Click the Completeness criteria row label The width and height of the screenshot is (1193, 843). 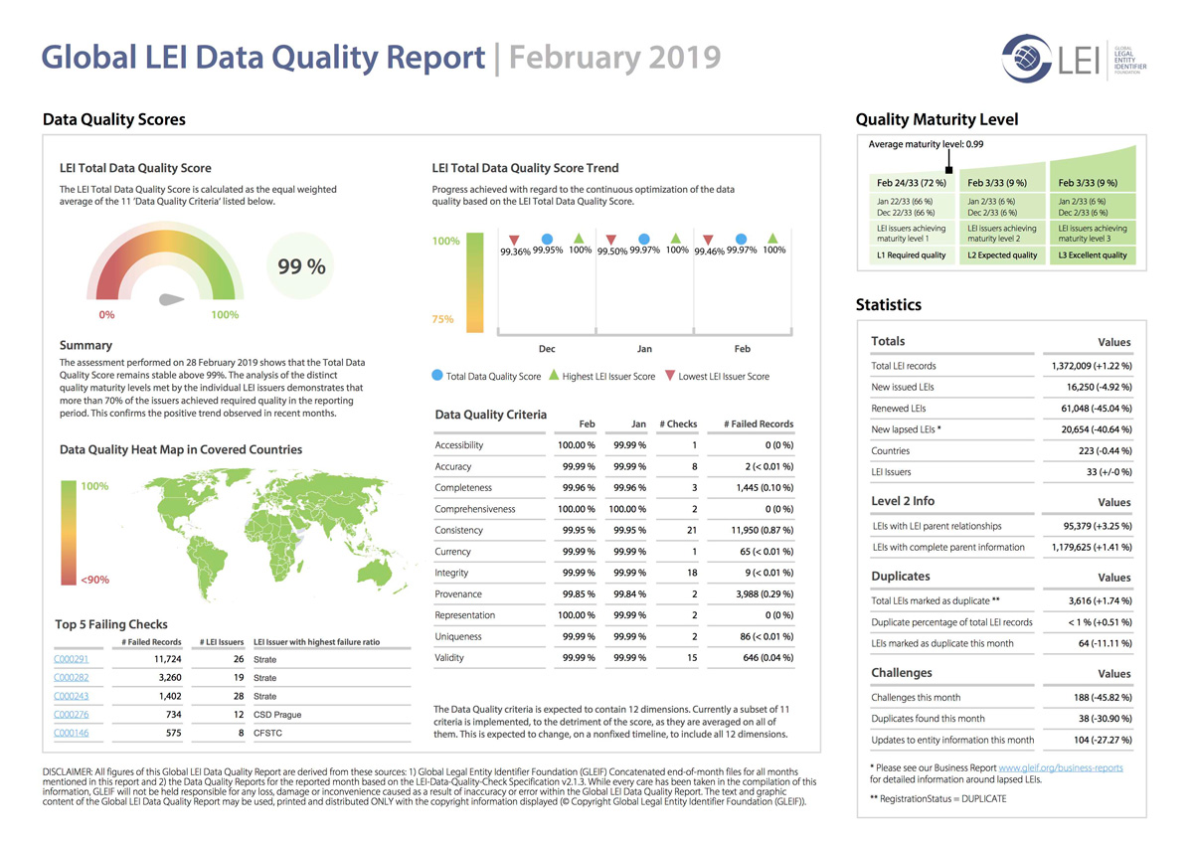(463, 488)
